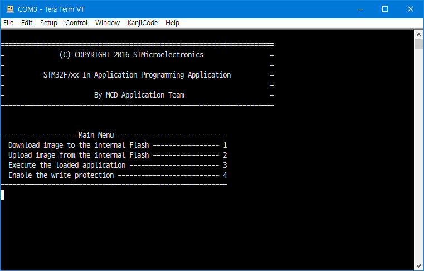Viewport: 424px width, 271px height.
Task: Click the Tera Term VT title bar icon
Action: 10,9
